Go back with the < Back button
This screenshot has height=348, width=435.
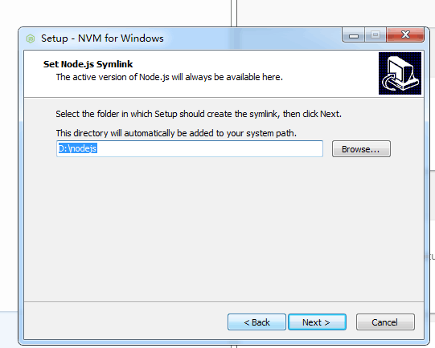click(256, 322)
